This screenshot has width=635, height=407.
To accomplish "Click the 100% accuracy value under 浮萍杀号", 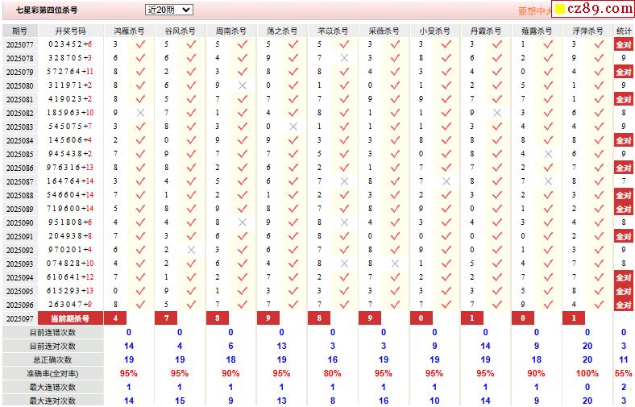I will [x=587, y=373].
